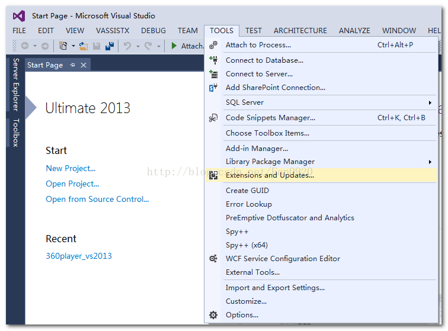Screen dimensions: 448x331
Task: Open the WINDOW menu
Action: (x=399, y=31)
